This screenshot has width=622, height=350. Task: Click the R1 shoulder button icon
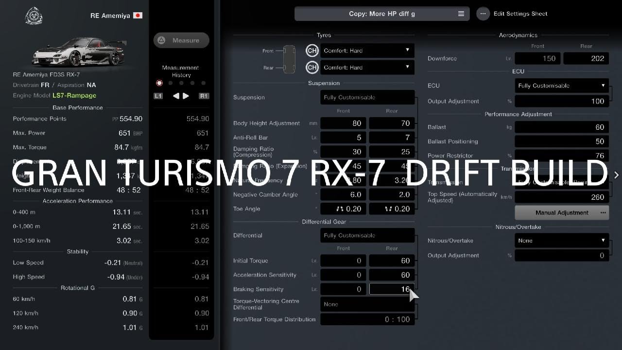click(x=204, y=96)
